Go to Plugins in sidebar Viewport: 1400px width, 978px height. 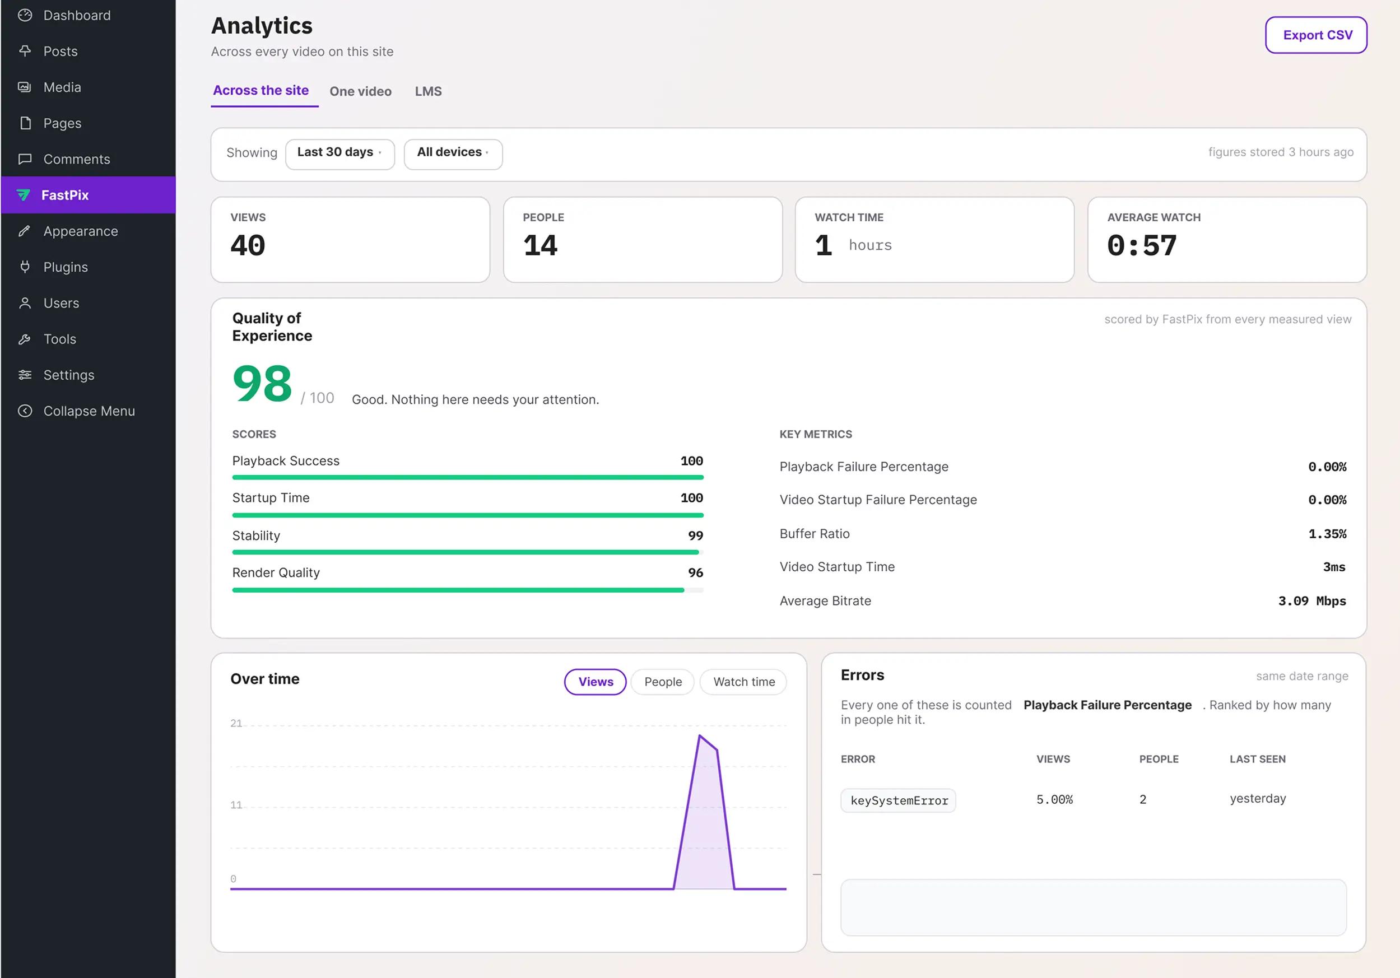tap(89, 267)
